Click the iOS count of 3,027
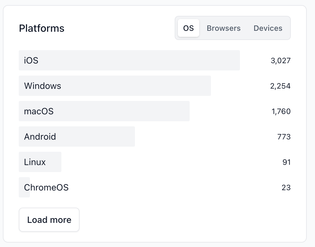 coord(280,60)
